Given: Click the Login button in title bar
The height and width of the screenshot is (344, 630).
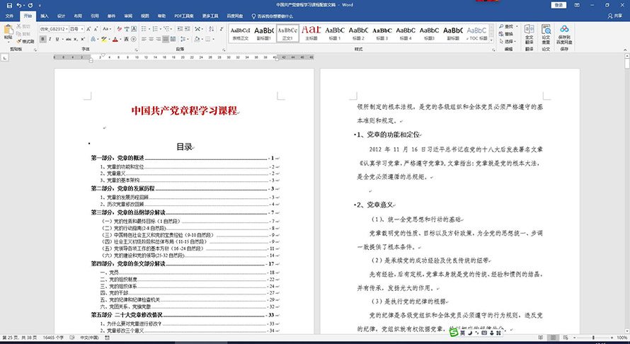Looking at the screenshot, I should (x=559, y=5).
